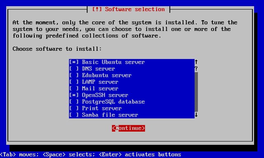Enable the LAMP server checkbox
This screenshot has height=158, width=264.
[74, 82]
